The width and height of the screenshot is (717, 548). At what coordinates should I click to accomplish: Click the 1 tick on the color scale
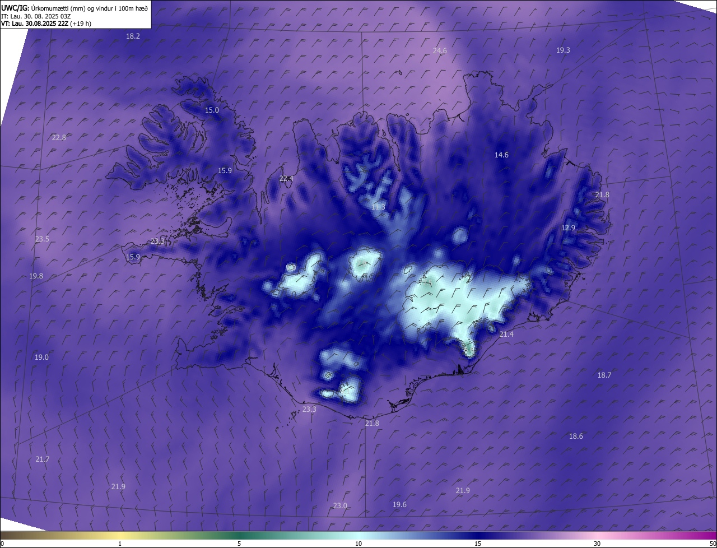point(120,544)
